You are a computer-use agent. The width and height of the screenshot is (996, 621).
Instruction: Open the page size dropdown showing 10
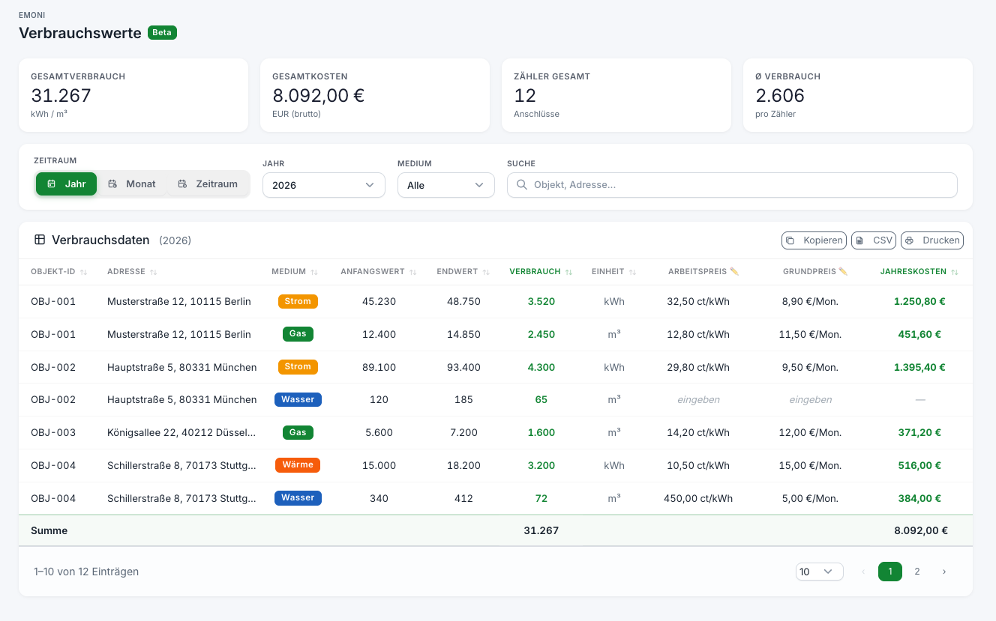pos(819,572)
